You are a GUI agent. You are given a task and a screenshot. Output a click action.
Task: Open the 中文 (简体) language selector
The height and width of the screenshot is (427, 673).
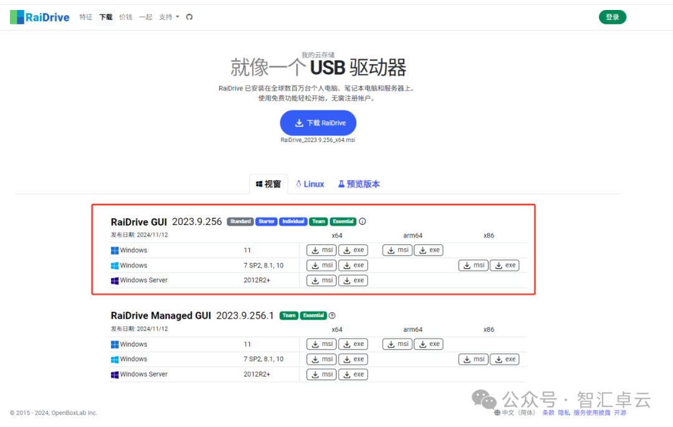515,413
